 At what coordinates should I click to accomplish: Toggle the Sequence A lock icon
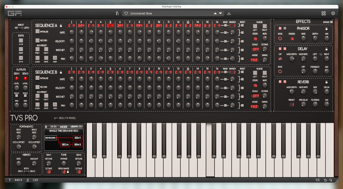point(61,25)
